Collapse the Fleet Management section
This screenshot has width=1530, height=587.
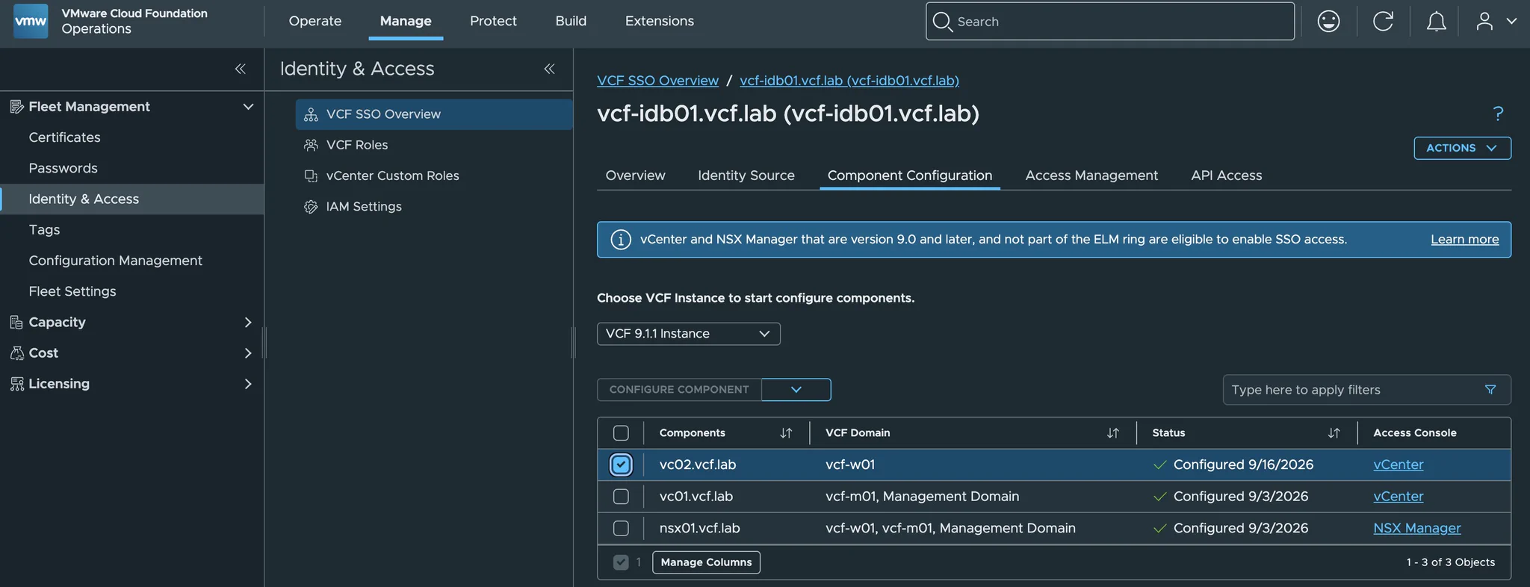[248, 107]
